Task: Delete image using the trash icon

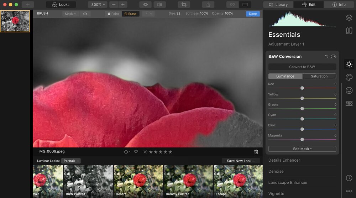Action: [x=256, y=152]
